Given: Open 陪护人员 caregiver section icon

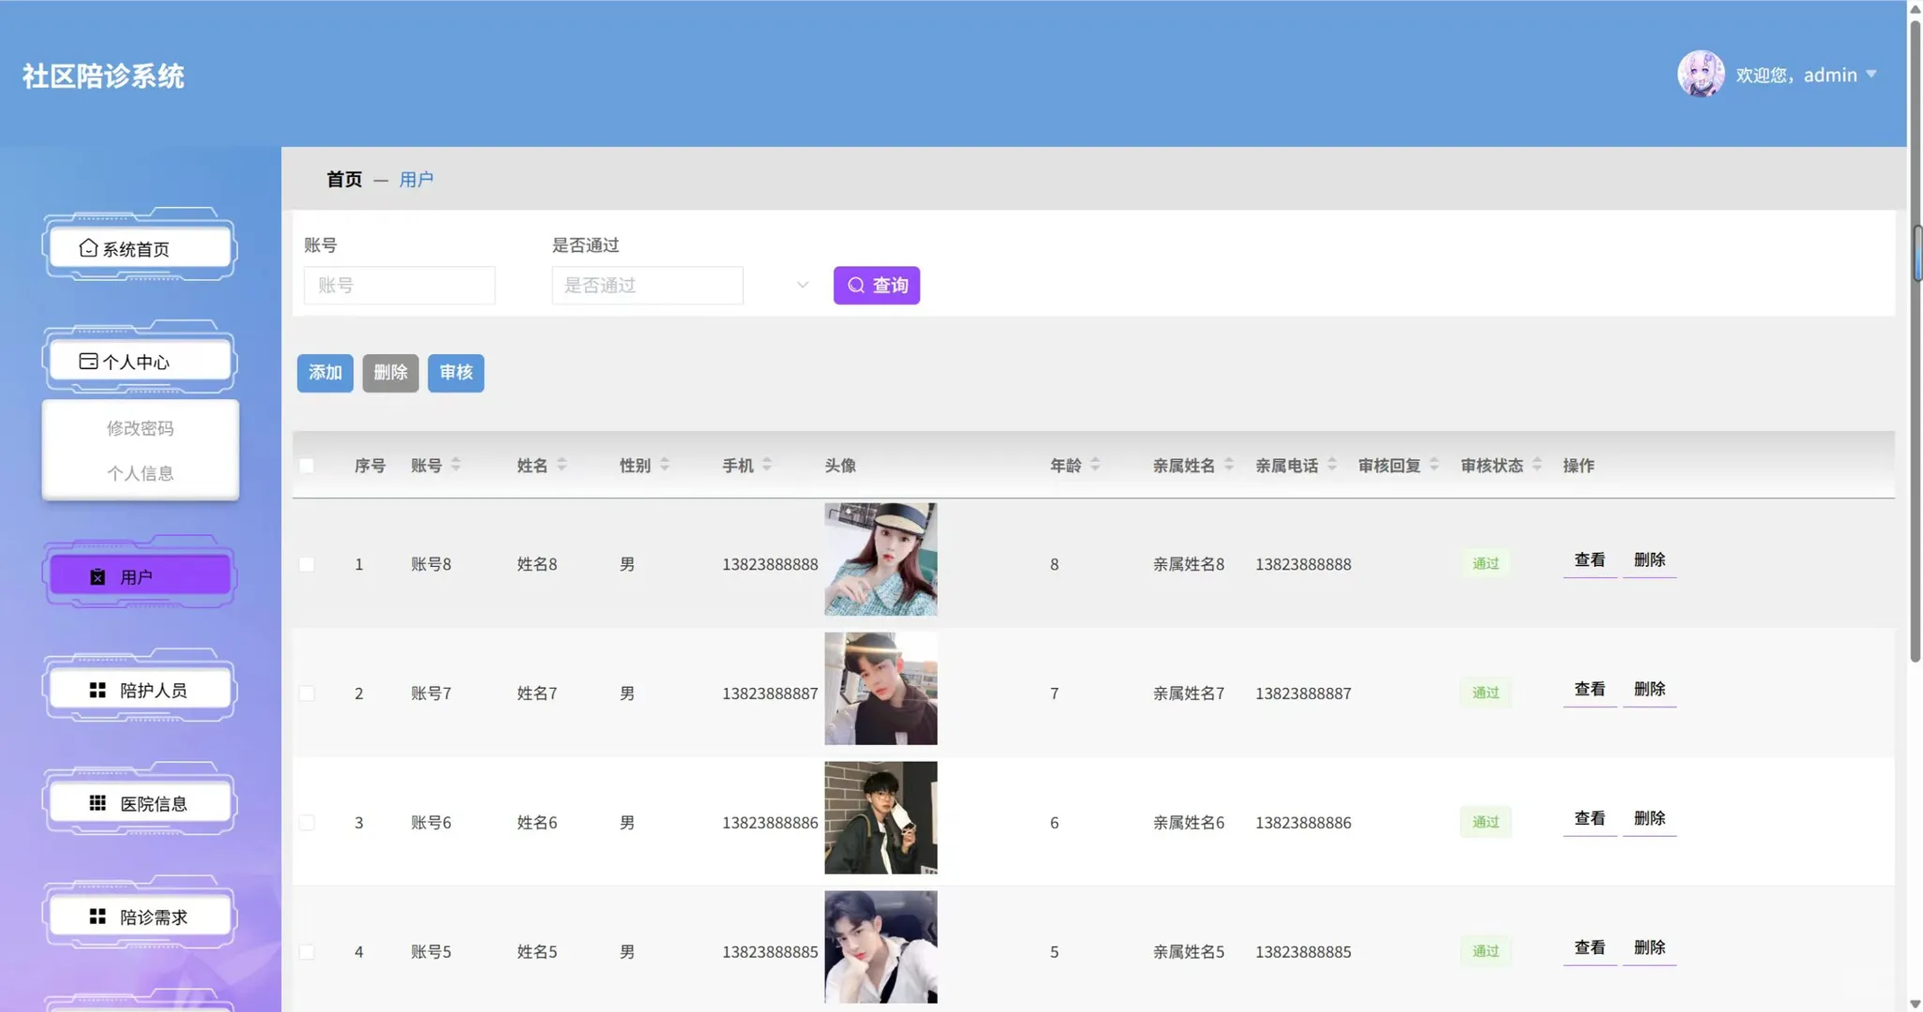Looking at the screenshot, I should pyautogui.click(x=98, y=690).
